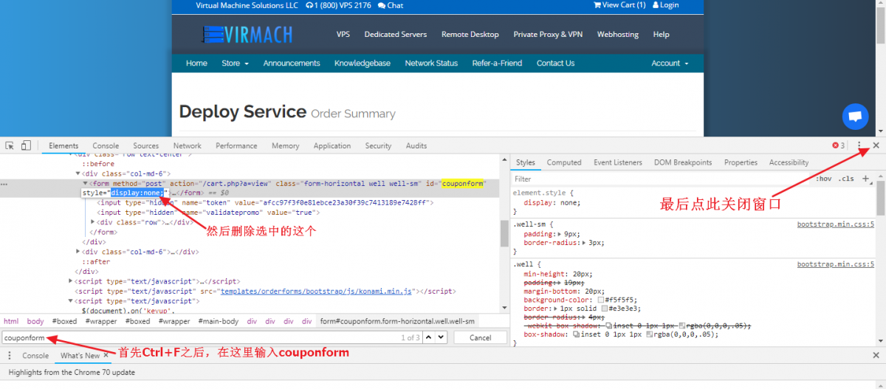Toggle the device toolbar icon
Viewport: 886px width, 389px height.
point(26,146)
